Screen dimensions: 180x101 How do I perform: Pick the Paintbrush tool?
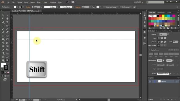click(3, 29)
